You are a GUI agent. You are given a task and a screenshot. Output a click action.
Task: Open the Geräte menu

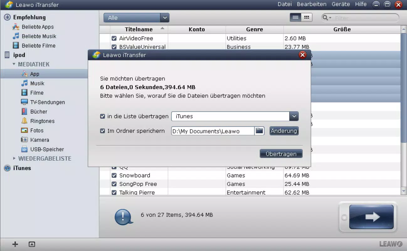tap(341, 4)
